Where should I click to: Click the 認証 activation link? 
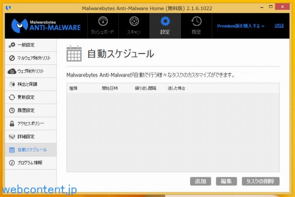(279, 26)
